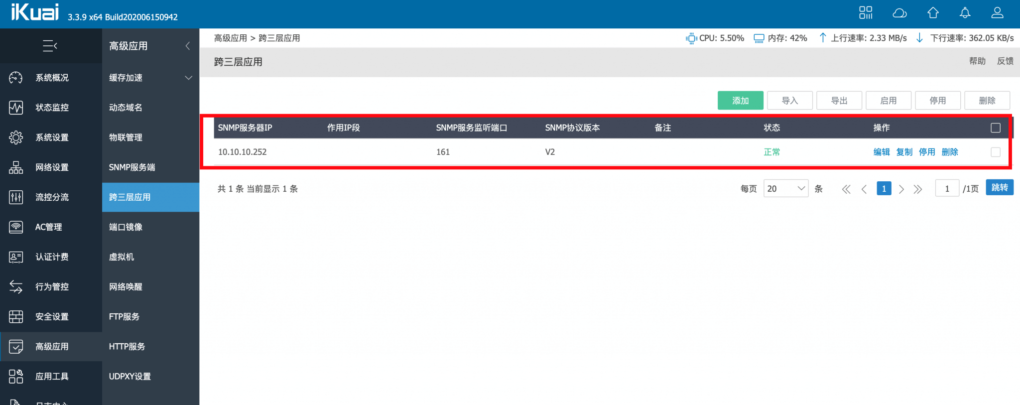The height and width of the screenshot is (405, 1020).
Task: Collapse sidebar with hamburger menu icon
Action: click(50, 46)
